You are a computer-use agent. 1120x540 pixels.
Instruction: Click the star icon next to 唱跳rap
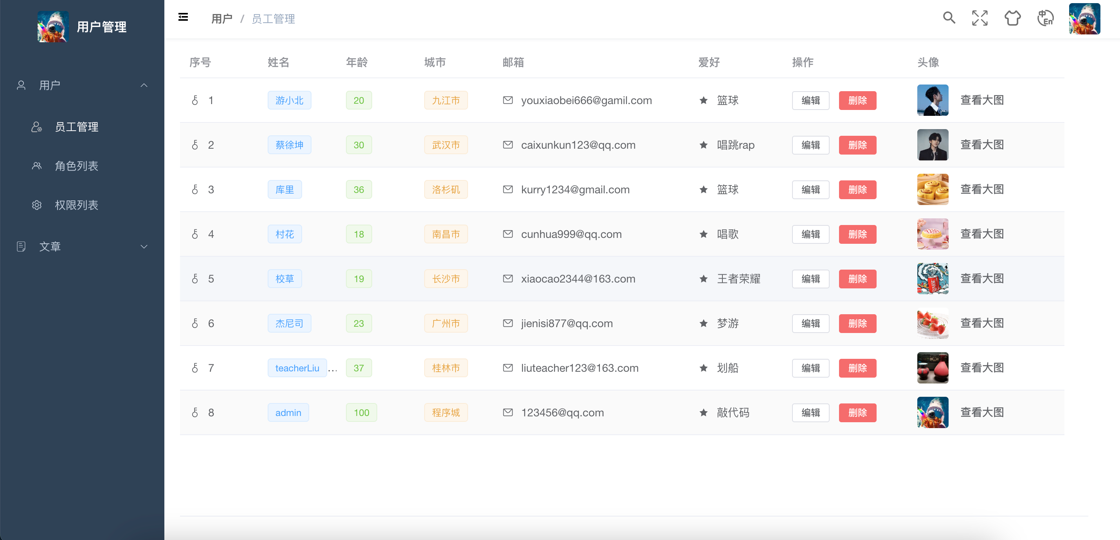(703, 145)
